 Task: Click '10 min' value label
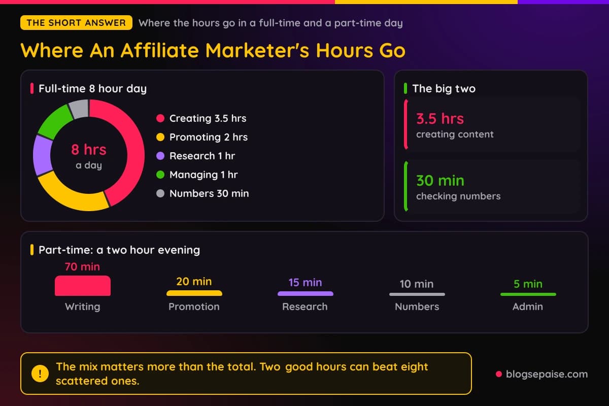pyautogui.click(x=417, y=284)
